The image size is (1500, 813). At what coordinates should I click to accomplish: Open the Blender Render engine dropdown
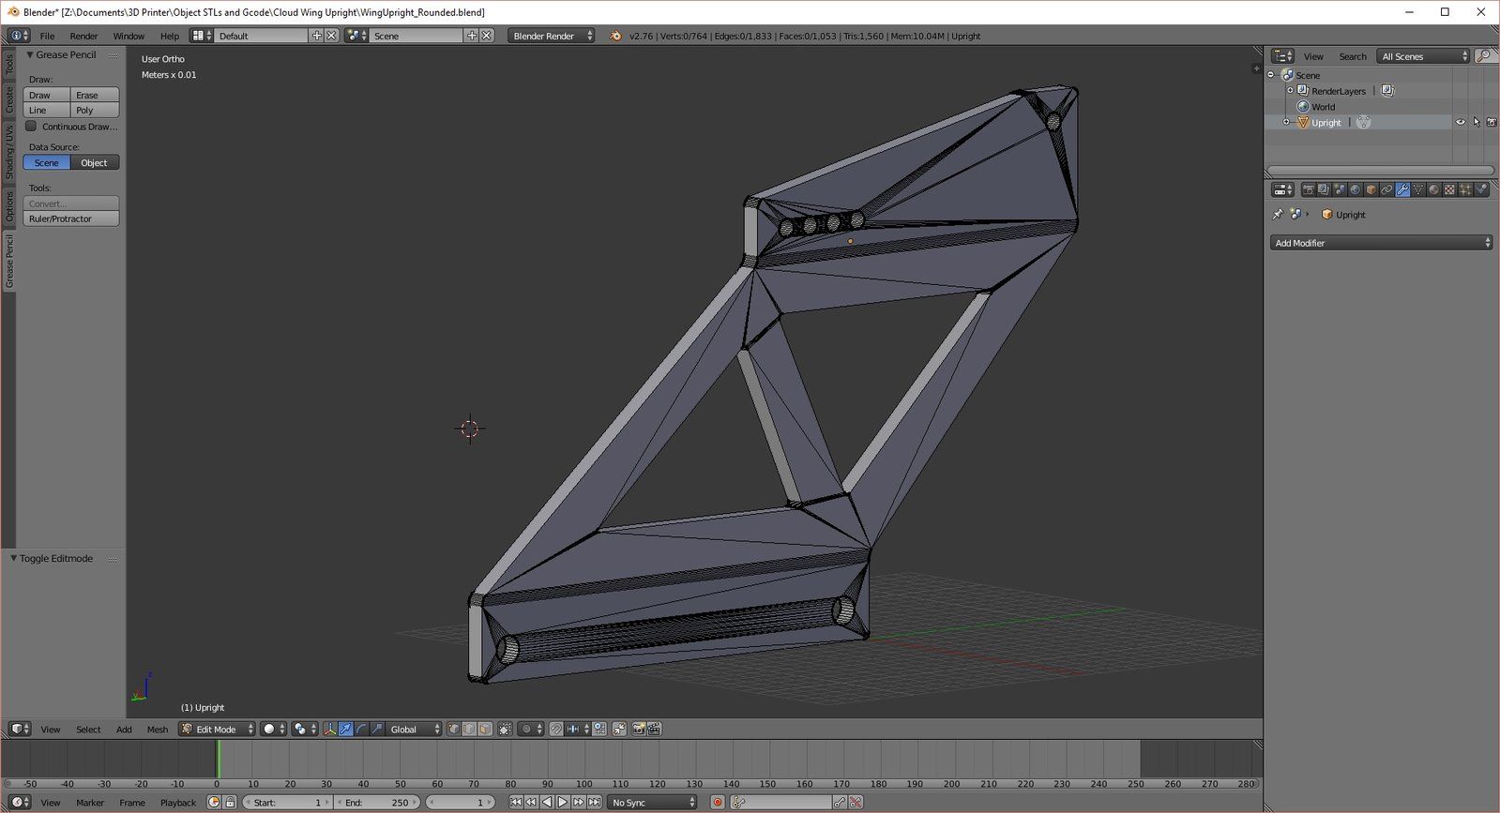coord(552,36)
